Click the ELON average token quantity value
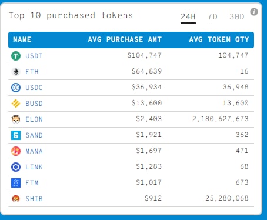267x220 pixels. 221,119
